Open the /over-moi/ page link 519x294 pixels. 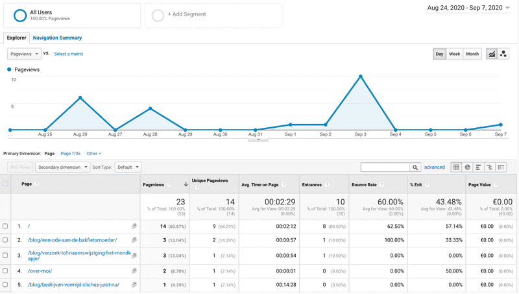click(40, 271)
